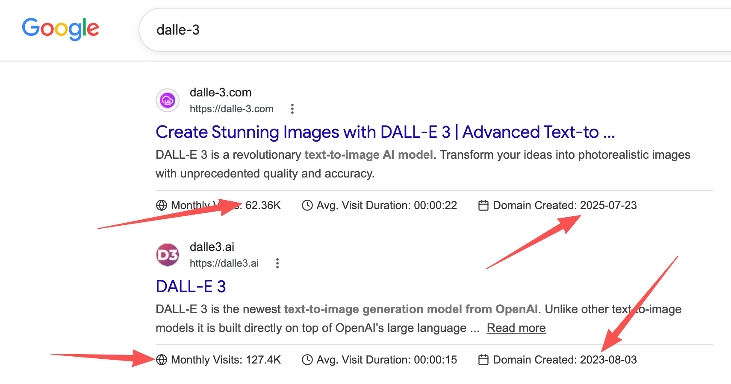Image resolution: width=731 pixels, height=384 pixels.
Task: Click the "Read more" link in the snippet
Action: click(x=516, y=328)
